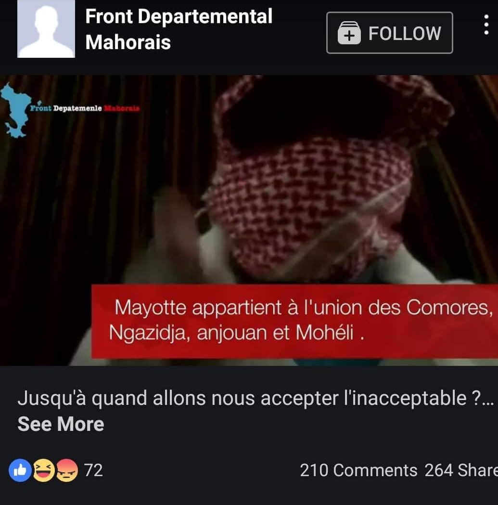Open the 264 Shares link

point(461,470)
